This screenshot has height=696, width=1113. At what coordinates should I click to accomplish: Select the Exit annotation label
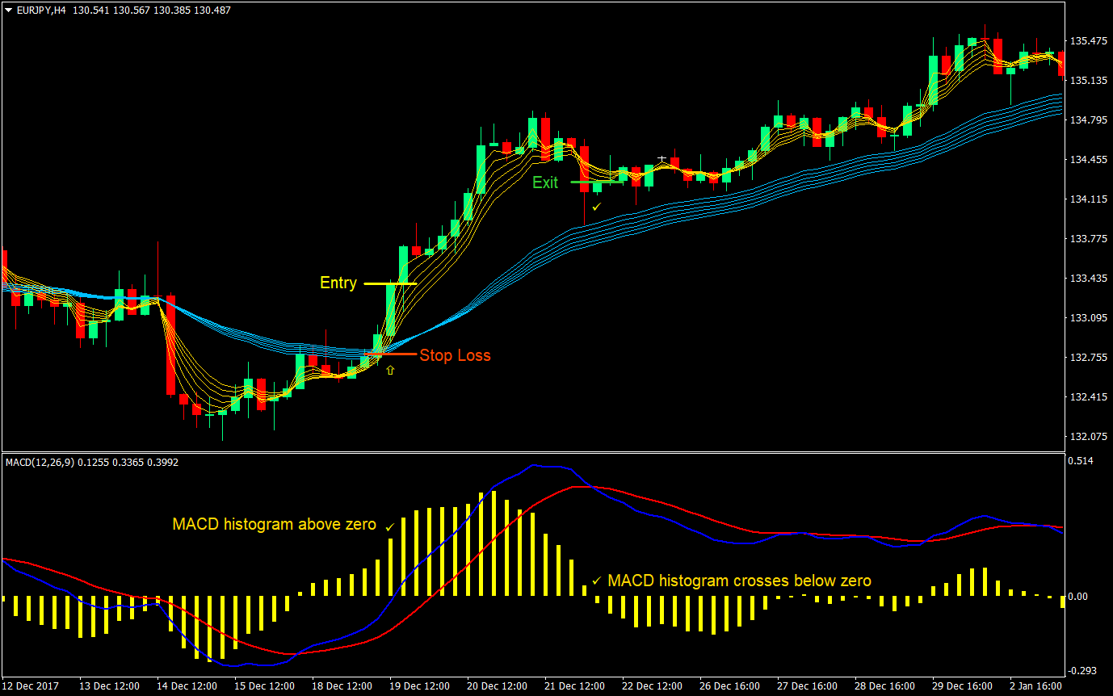(x=546, y=182)
